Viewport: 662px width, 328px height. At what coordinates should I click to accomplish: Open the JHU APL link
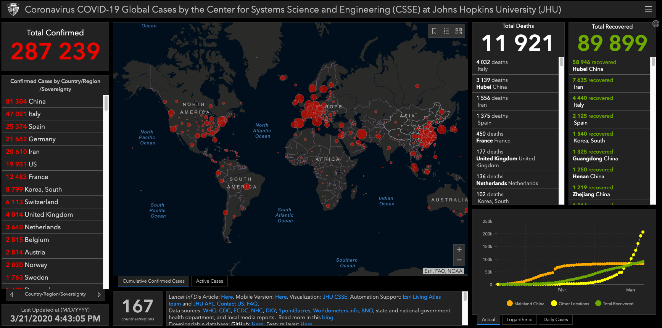point(203,304)
